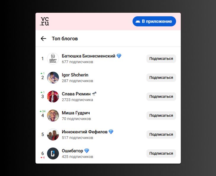The image size is (216, 176).
Task: Open Миша Гудрич's avatar
Action: point(53,116)
